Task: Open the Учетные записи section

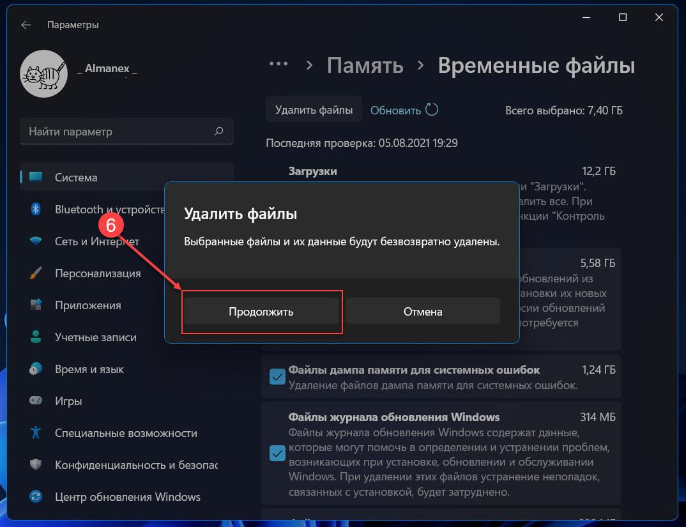Action: coord(93,337)
